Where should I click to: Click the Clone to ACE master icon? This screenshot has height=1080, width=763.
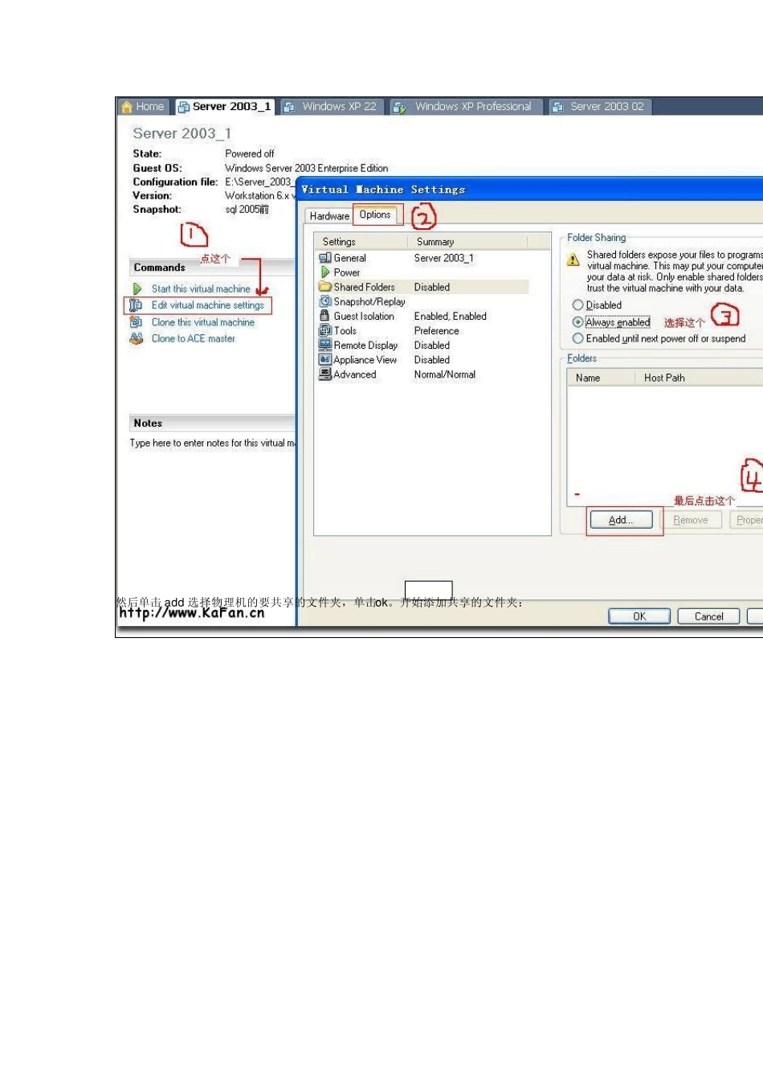coord(137,338)
